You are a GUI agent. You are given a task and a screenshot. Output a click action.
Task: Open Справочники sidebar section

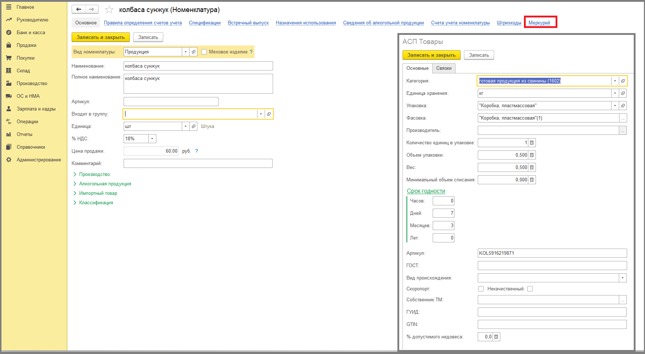coord(31,147)
